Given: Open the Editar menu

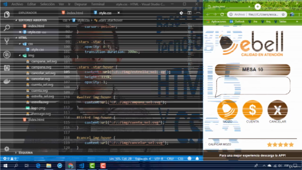Looking at the screenshot, I should coord(32,4).
